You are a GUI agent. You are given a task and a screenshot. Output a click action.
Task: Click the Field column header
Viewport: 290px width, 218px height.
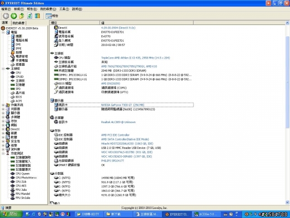click(x=75, y=23)
